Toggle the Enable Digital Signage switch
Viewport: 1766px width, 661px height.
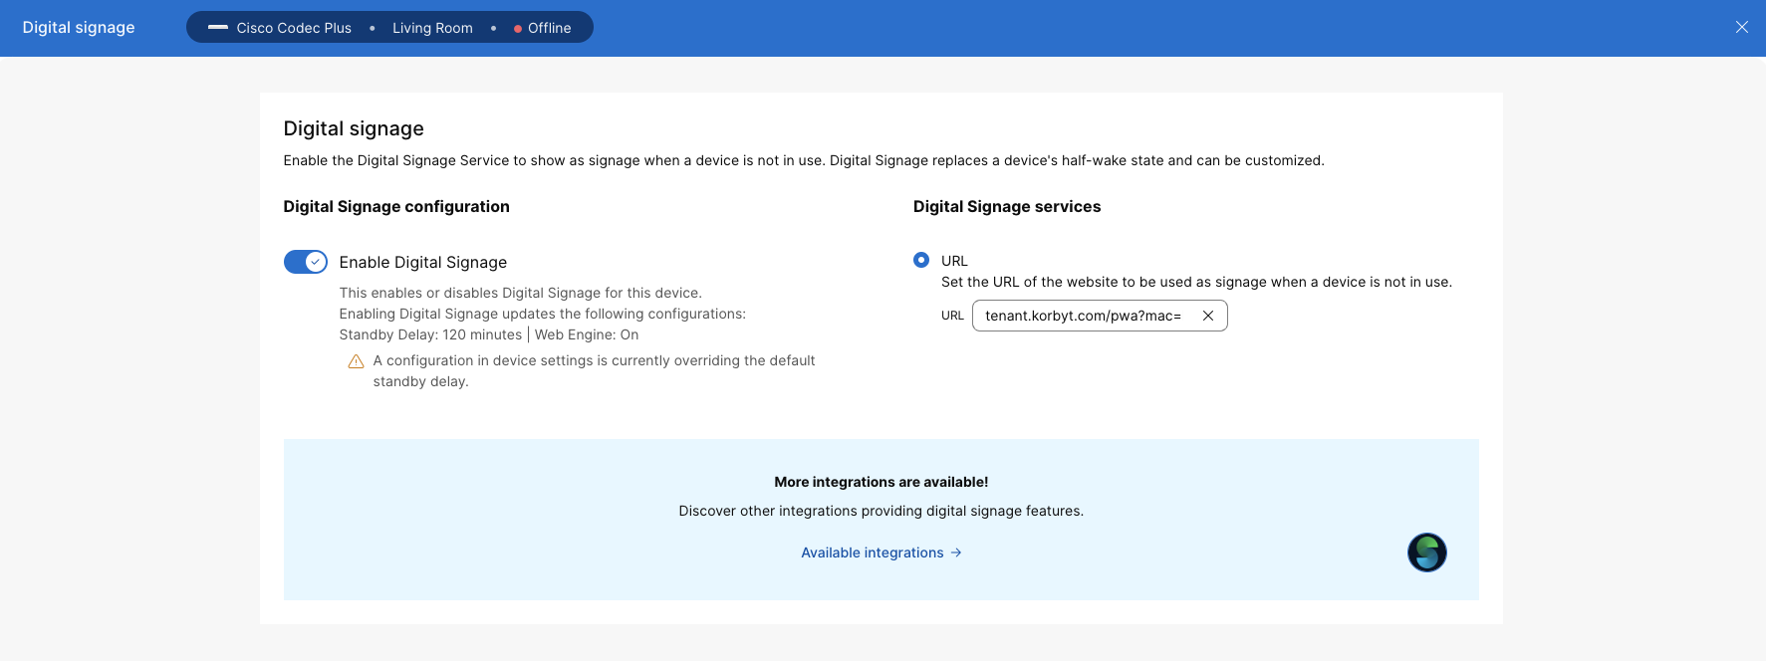pos(306,262)
